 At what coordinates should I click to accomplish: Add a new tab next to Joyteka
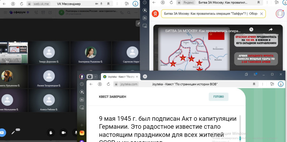(145, 76)
